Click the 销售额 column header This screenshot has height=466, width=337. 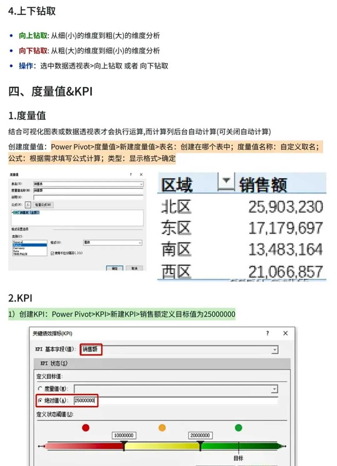click(263, 184)
